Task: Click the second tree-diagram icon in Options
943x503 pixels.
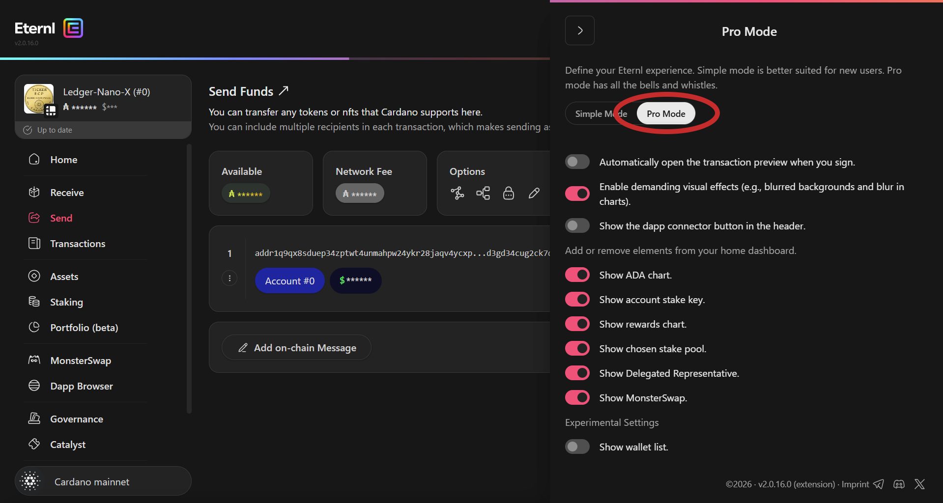Action: (483, 193)
